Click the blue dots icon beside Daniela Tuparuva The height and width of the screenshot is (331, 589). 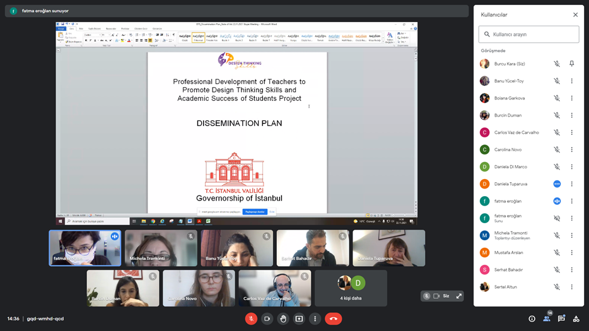[557, 183]
